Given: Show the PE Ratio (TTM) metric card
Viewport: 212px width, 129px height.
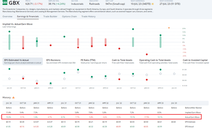Looking at the screenshot, I should pos(94,61).
